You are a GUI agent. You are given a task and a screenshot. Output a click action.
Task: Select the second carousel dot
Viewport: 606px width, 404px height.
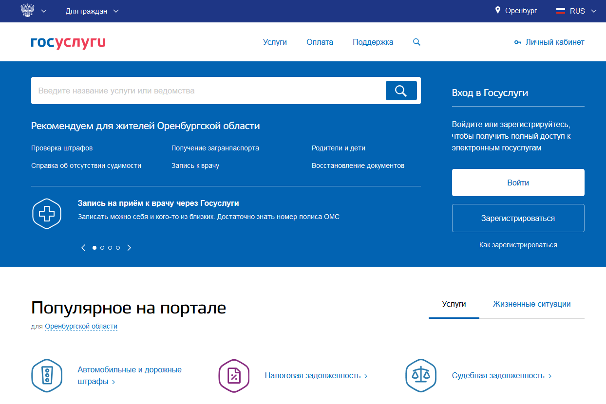coord(102,248)
